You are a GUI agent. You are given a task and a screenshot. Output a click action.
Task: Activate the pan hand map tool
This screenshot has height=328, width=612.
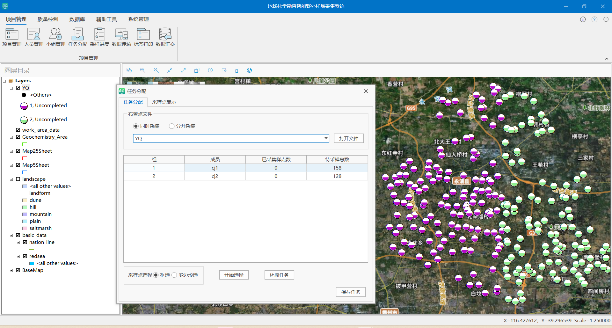click(x=129, y=70)
